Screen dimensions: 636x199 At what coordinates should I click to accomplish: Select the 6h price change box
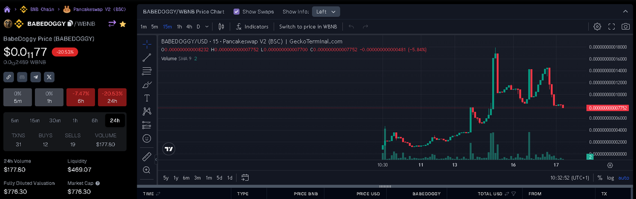[81, 97]
